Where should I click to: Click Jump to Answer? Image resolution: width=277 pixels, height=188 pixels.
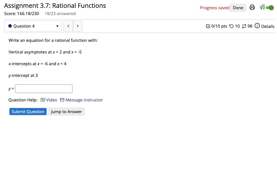(x=66, y=111)
